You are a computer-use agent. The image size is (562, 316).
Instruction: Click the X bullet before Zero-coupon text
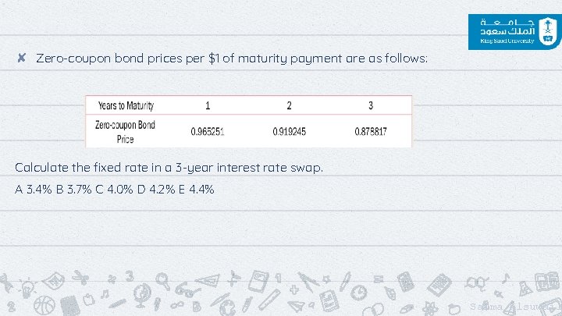point(22,58)
